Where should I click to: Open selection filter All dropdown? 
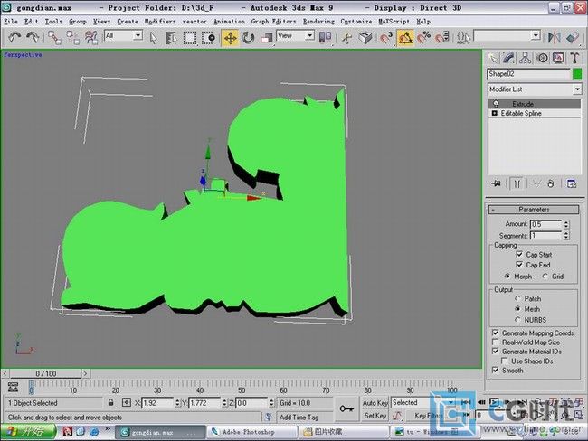pyautogui.click(x=138, y=35)
